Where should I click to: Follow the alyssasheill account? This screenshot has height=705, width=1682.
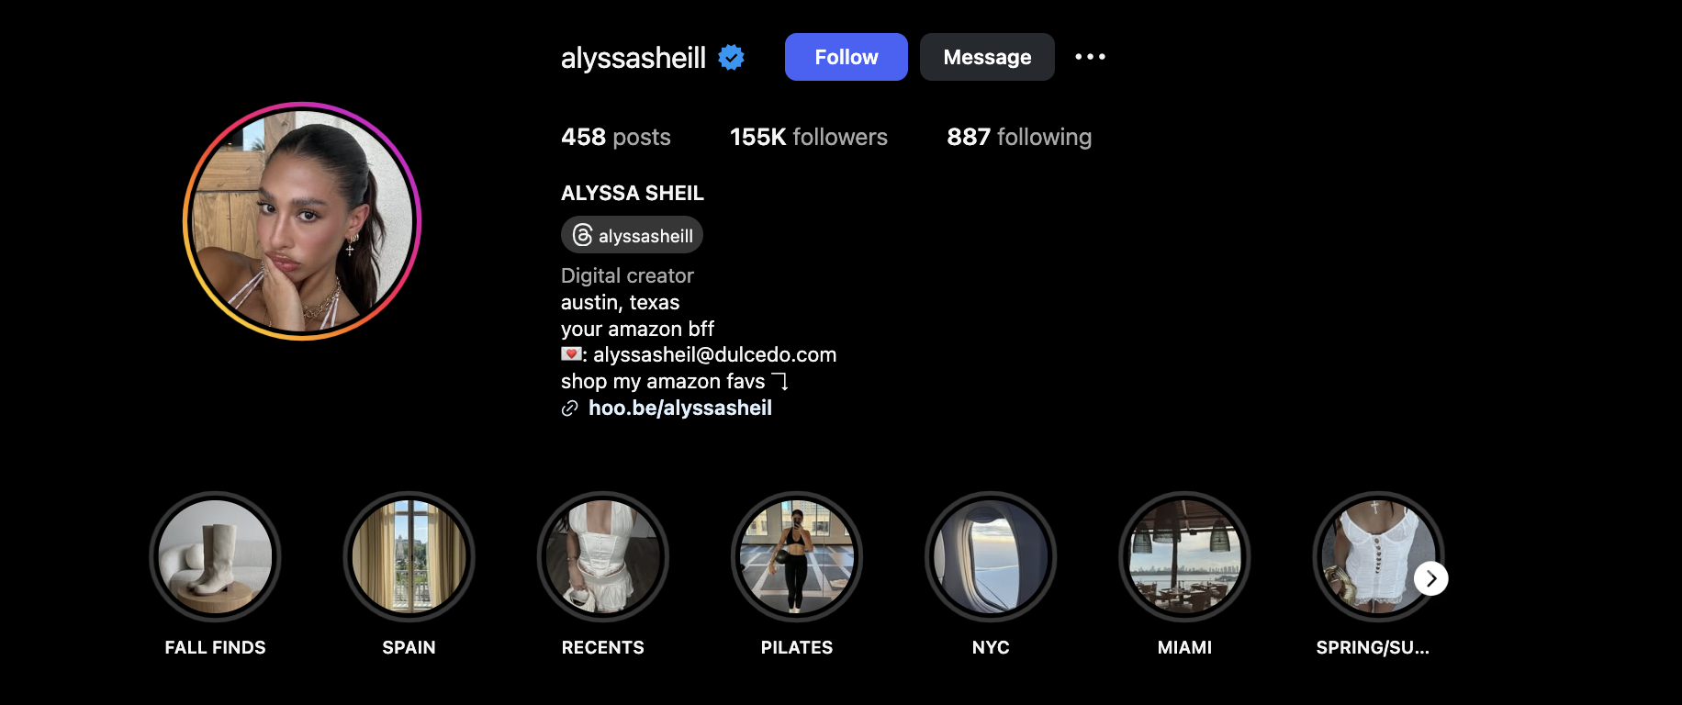846,57
